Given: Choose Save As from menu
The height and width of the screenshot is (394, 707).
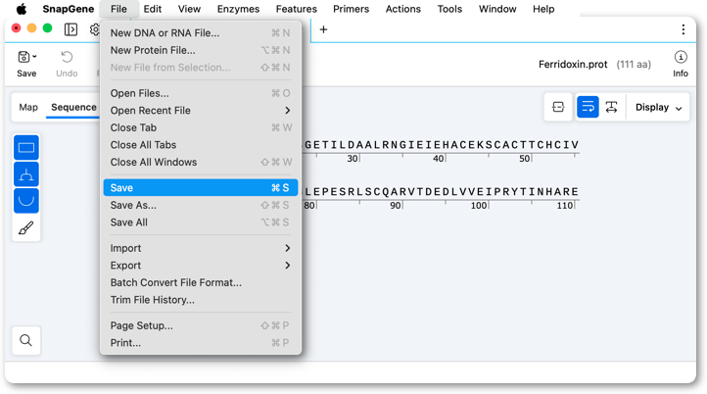Looking at the screenshot, I should coord(200,205).
